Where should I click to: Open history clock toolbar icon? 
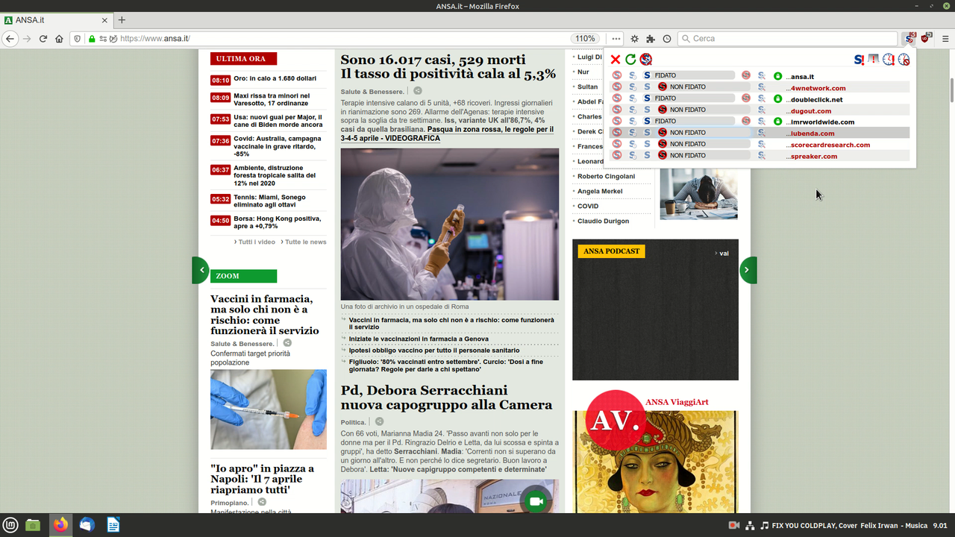click(667, 39)
